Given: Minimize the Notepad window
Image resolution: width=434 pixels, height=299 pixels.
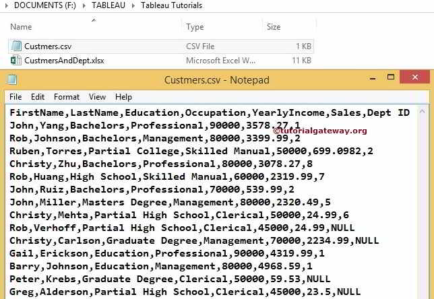Looking at the screenshot, I should pyautogui.click(x=373, y=78).
